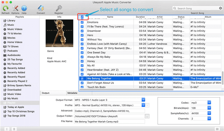Toggle the Honey song checkbox
224x131 pixels.
(82, 61)
